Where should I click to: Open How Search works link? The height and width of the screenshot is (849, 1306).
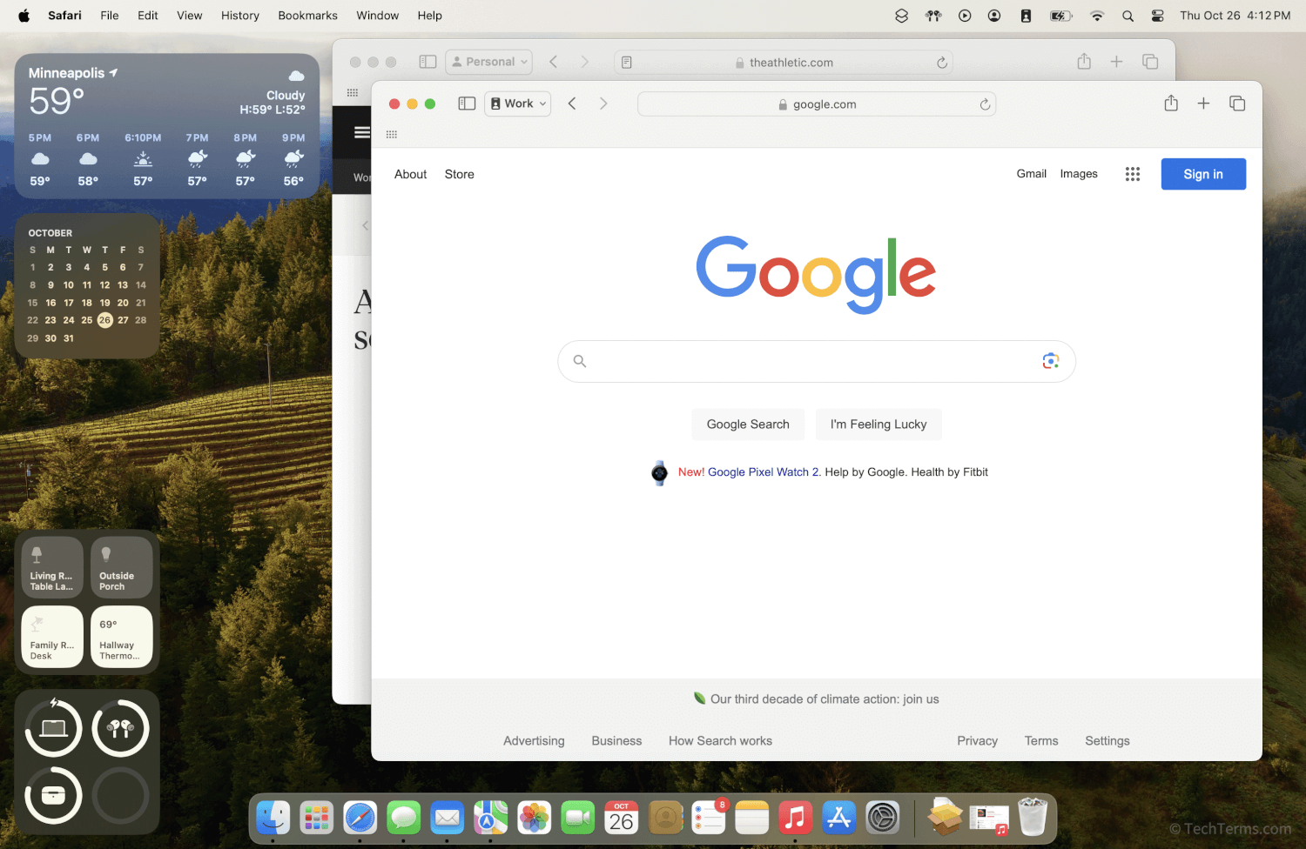(720, 741)
